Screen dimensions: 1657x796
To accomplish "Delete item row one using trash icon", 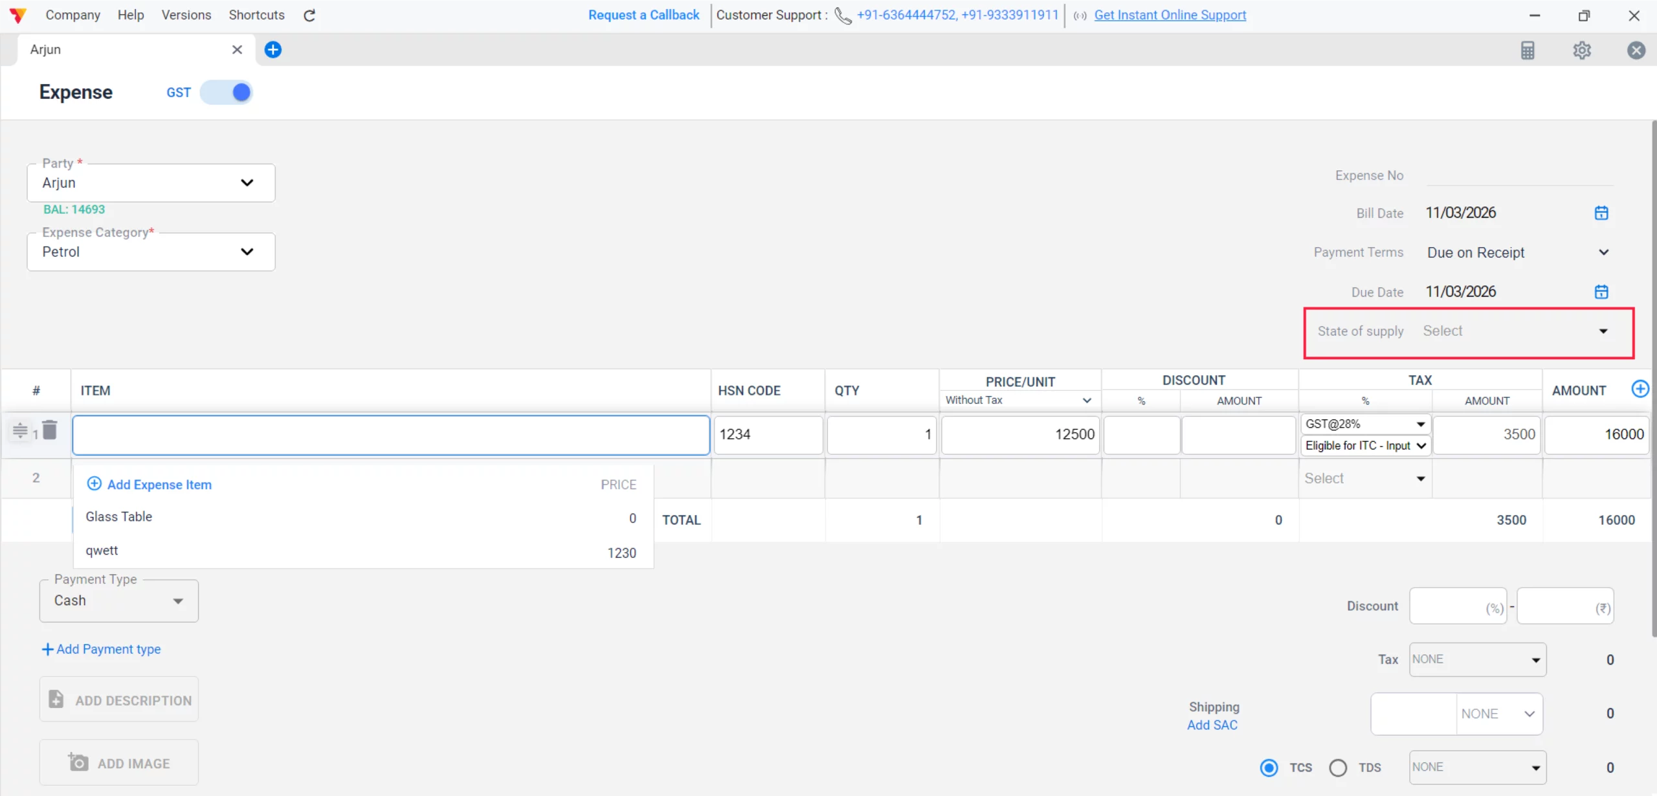I will (x=50, y=430).
